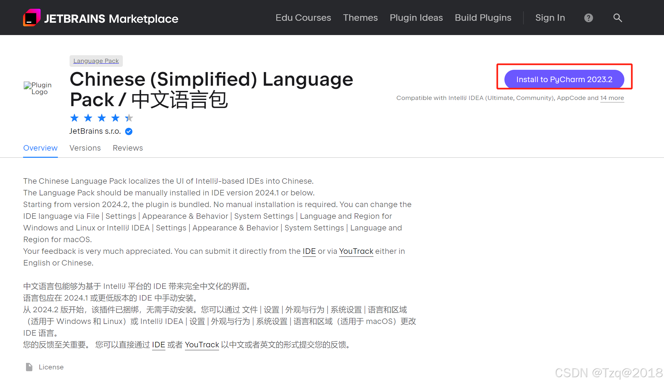Switch to the Versions tab

coord(85,148)
